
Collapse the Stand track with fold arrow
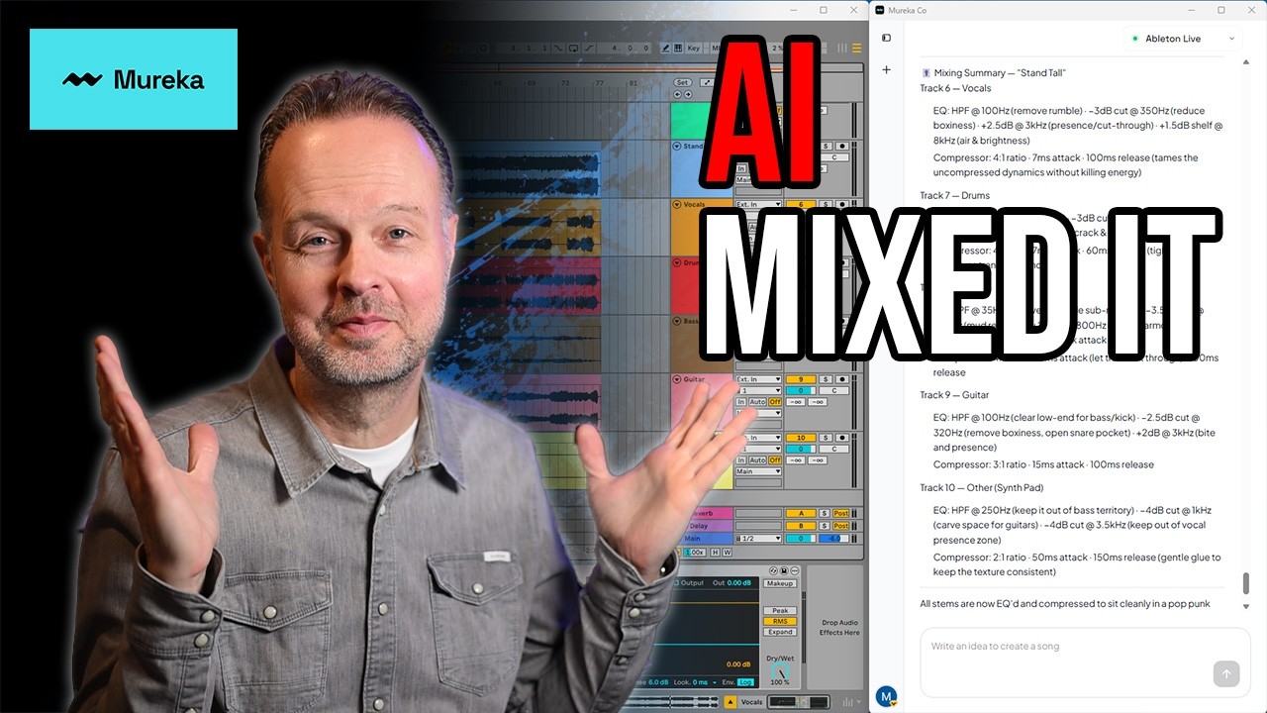(677, 147)
